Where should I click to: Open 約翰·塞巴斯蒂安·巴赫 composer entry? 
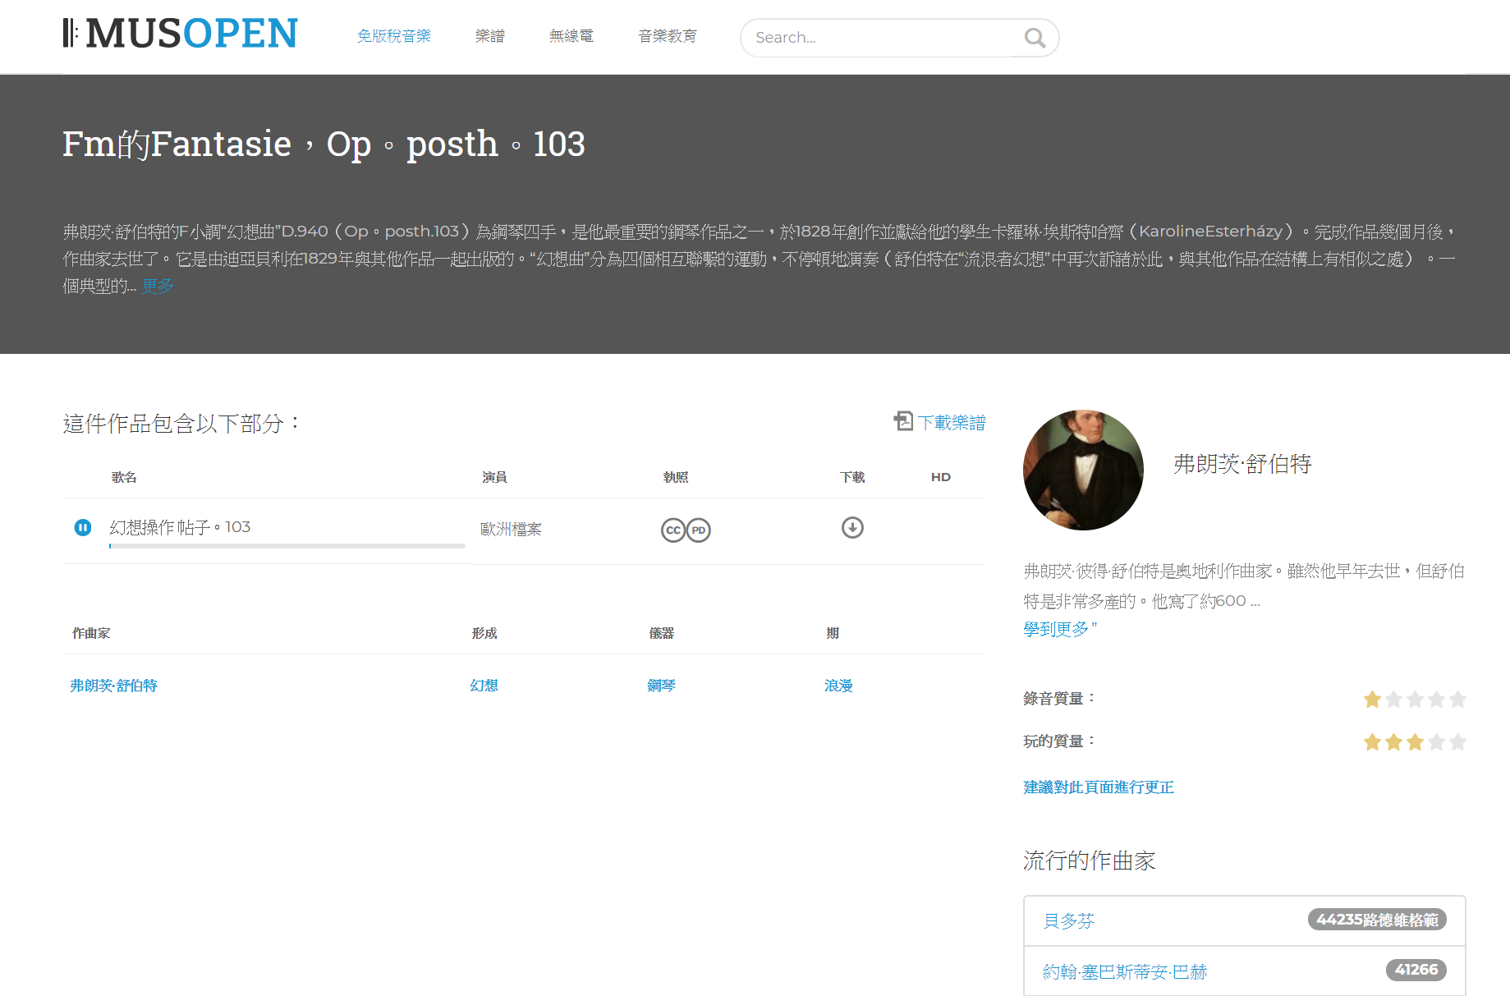coord(1125,972)
